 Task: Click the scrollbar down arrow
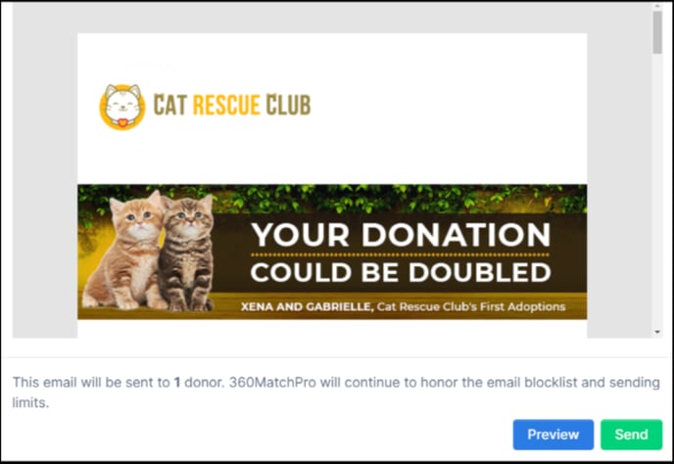657,332
